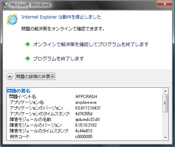Click green arrow beside オンラインで解決策を確認
This screenshot has width=175, height=147.
coord(27,44)
